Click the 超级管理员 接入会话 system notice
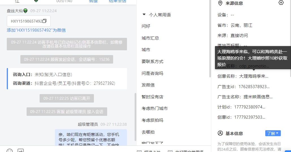 point(67,112)
